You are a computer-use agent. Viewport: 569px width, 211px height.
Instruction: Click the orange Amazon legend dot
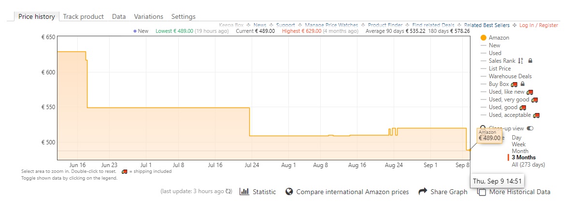pos(483,38)
